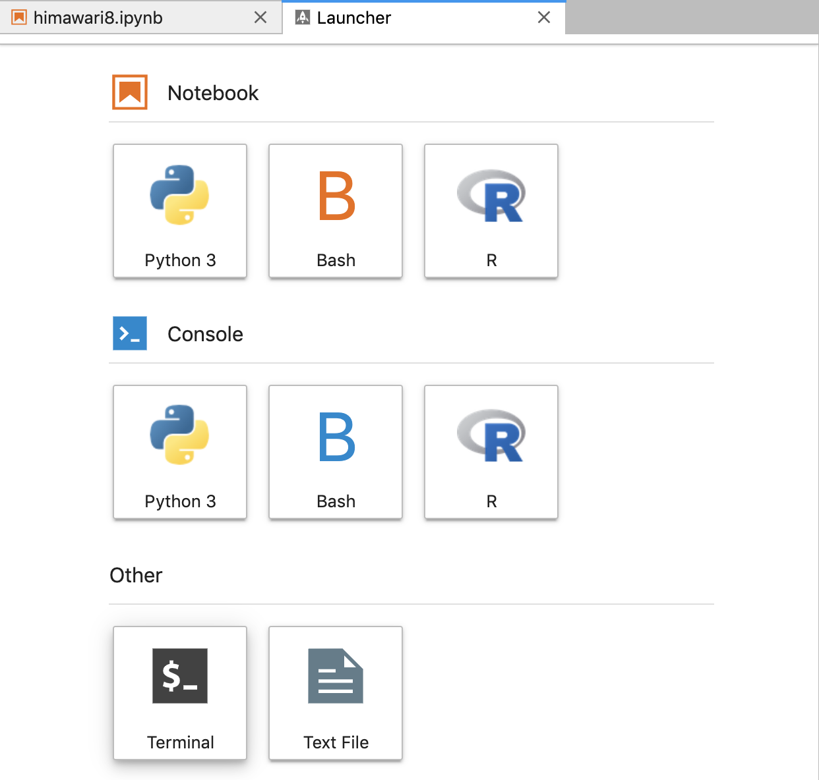
Task: Launch a Python 3 notebook
Action: point(180,211)
